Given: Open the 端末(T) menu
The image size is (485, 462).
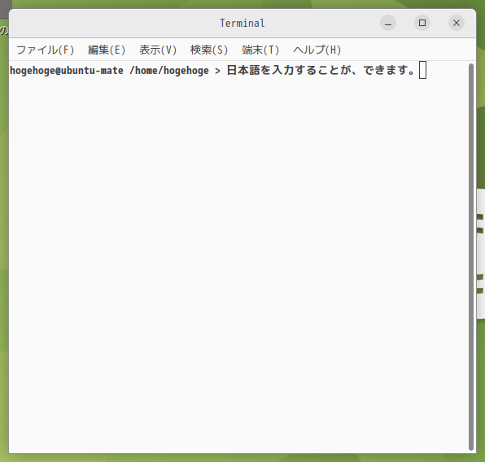Looking at the screenshot, I should click(x=260, y=50).
